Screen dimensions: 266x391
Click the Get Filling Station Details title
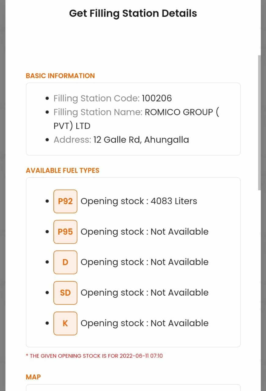point(133,13)
